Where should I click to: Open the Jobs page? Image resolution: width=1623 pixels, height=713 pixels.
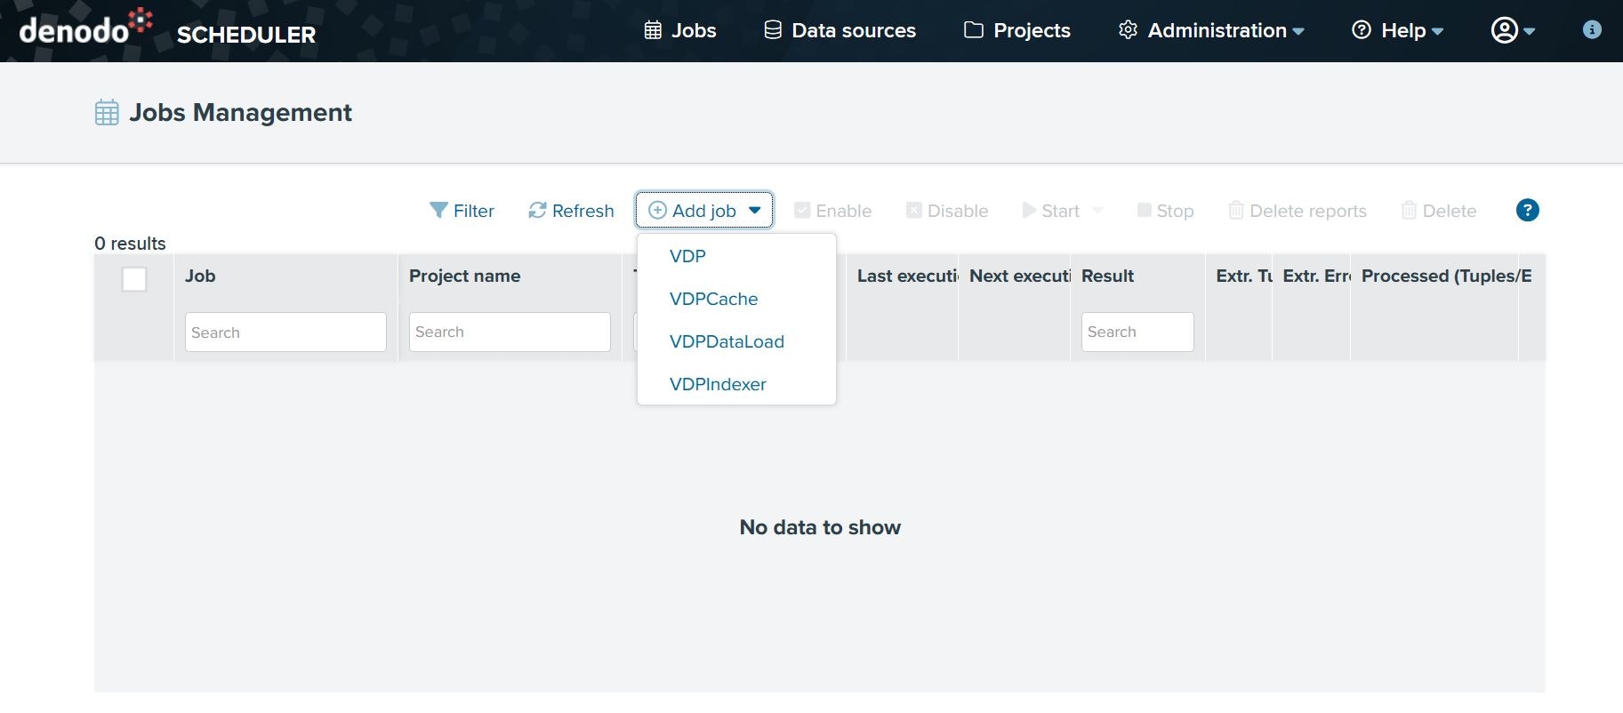click(680, 30)
